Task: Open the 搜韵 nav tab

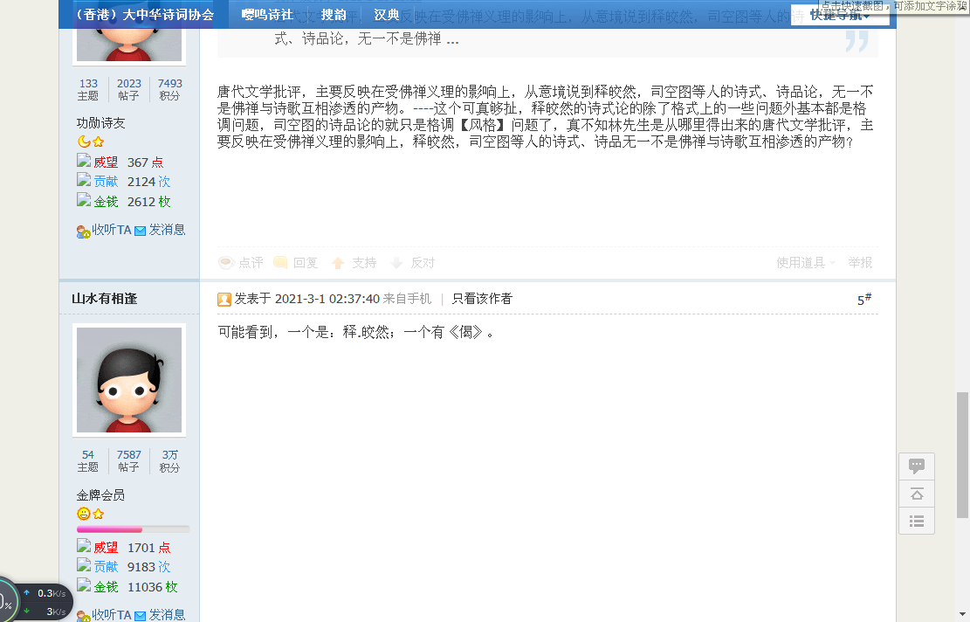Action: (x=334, y=15)
